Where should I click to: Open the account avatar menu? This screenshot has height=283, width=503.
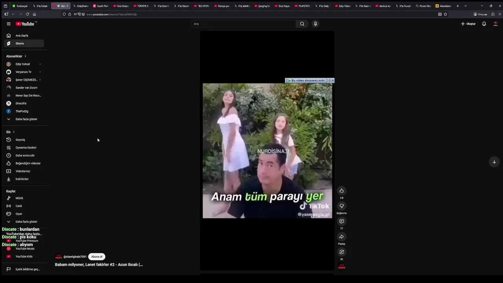tap(496, 24)
